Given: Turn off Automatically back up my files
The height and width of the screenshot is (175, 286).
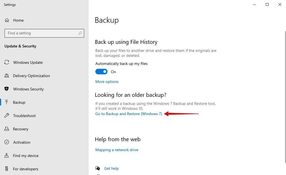Looking at the screenshot, I should point(101,72).
